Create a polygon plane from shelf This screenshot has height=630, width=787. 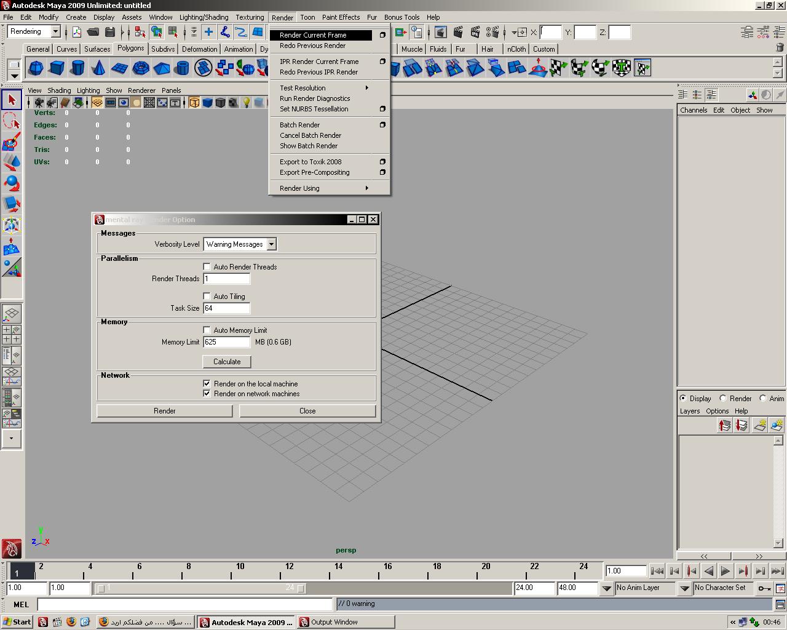[120, 68]
